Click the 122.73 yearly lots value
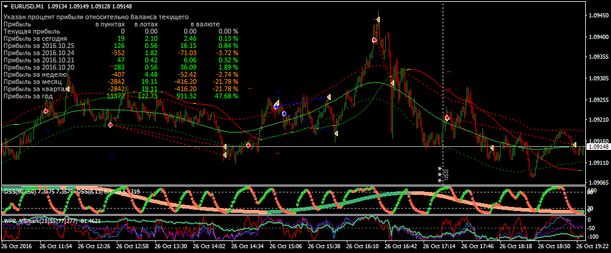This screenshot has height=253, width=611. coord(148,96)
